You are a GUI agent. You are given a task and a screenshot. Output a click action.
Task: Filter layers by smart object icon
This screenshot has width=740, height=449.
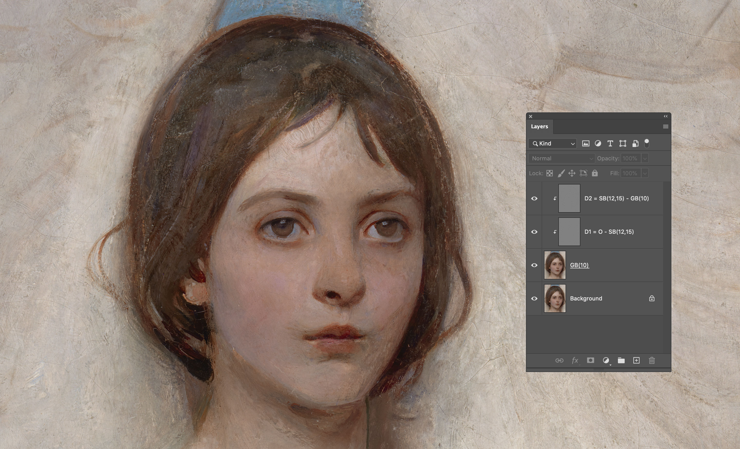pos(635,144)
